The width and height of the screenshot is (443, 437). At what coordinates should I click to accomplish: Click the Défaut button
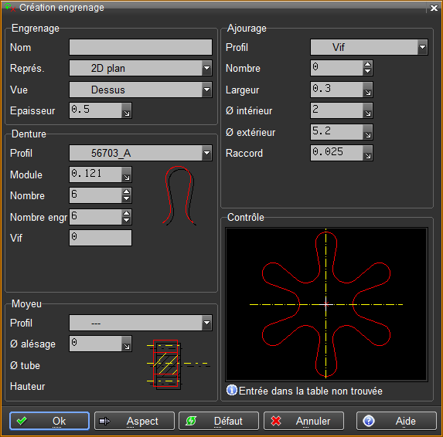219,421
